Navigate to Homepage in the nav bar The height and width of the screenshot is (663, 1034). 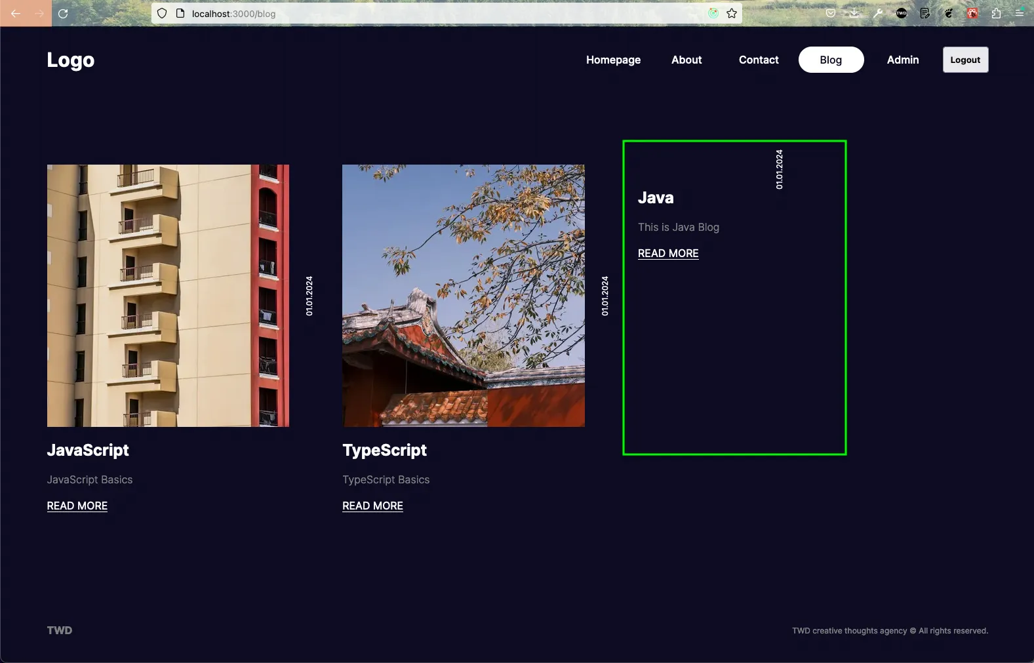tap(613, 60)
